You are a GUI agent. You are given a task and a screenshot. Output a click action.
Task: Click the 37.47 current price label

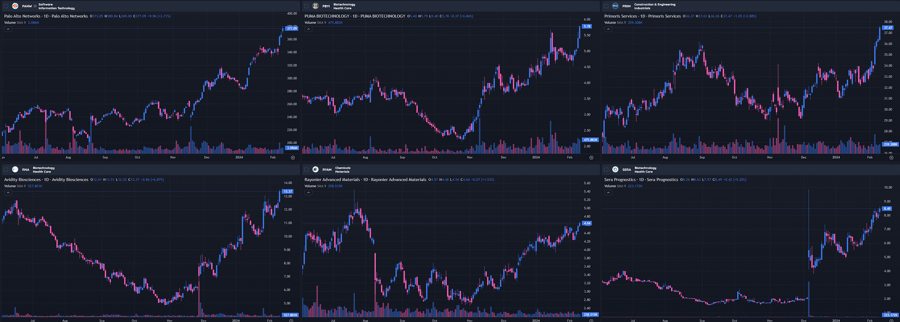pyautogui.click(x=888, y=28)
